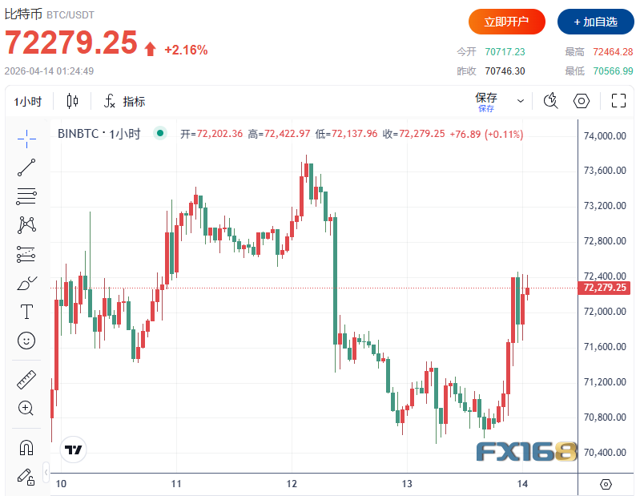
Task: Select the ruler measure tool
Action: [x=26, y=379]
